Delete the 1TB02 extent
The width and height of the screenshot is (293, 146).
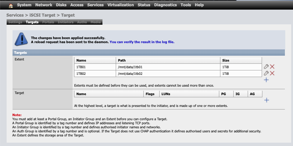click(272, 73)
